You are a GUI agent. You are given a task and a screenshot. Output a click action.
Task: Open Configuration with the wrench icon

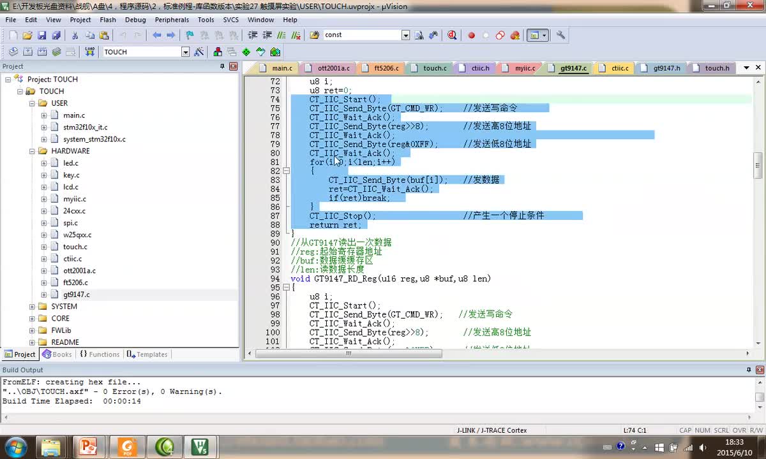click(560, 35)
